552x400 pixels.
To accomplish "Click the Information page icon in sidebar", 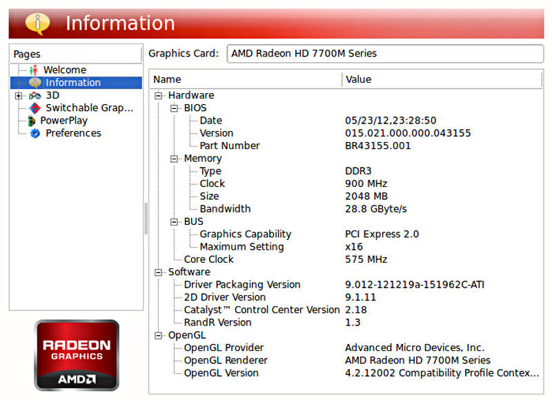I will pos(34,83).
